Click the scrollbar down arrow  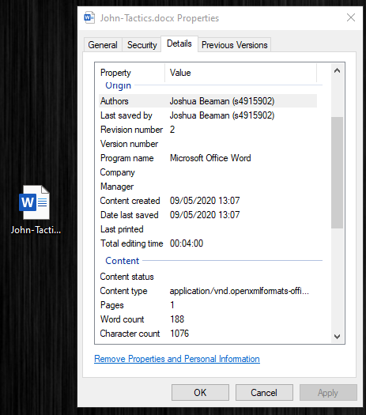(x=337, y=337)
